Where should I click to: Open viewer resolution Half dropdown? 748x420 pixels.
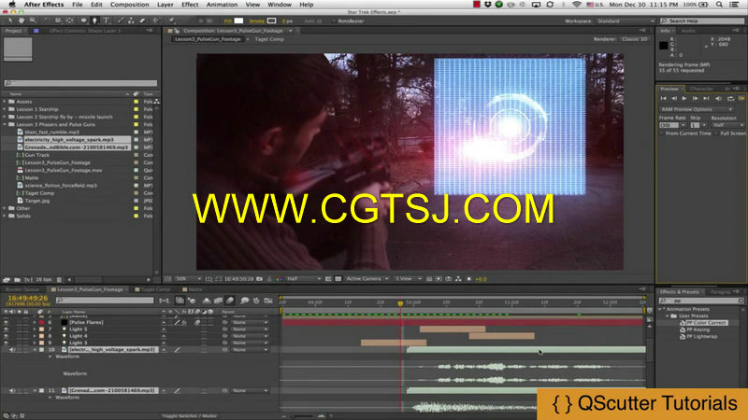tap(303, 279)
